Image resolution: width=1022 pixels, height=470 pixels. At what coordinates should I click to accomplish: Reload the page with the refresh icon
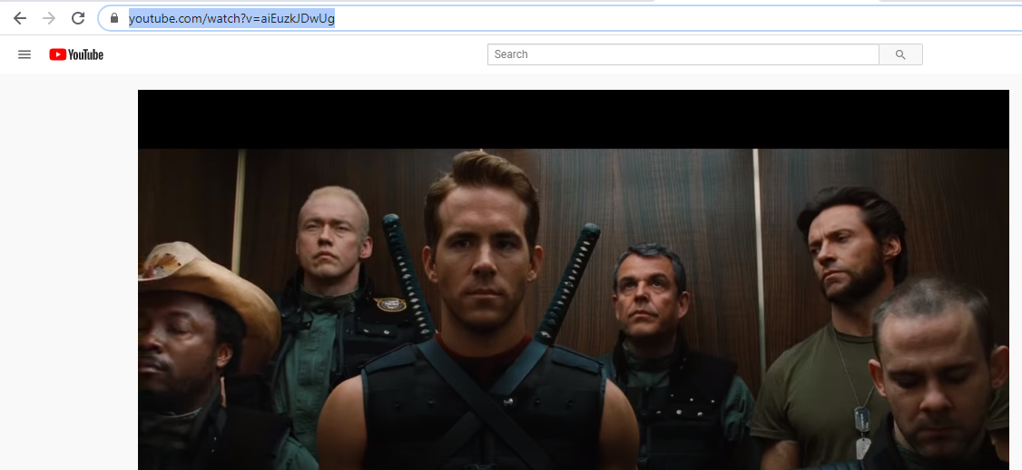click(78, 18)
